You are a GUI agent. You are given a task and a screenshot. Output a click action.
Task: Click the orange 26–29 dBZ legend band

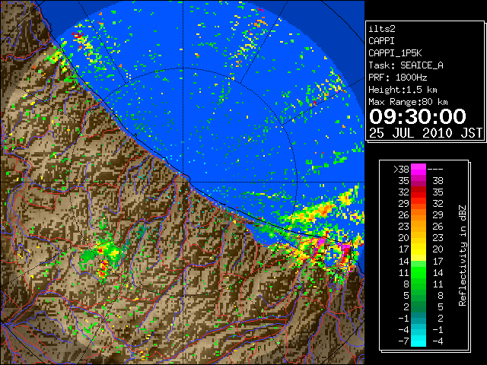(x=419, y=214)
